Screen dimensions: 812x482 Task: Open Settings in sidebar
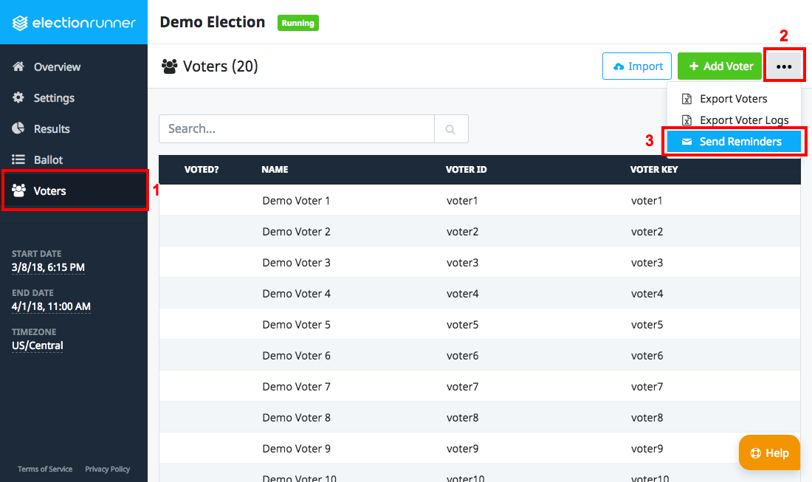[x=74, y=98]
